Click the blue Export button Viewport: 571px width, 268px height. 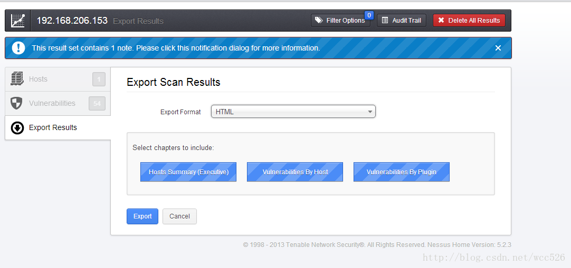142,216
